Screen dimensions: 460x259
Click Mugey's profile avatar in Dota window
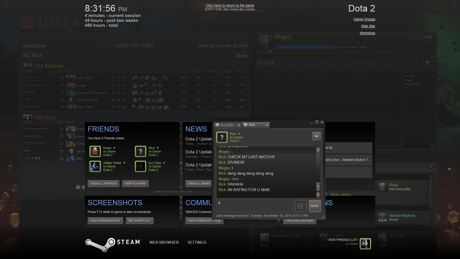[265, 42]
